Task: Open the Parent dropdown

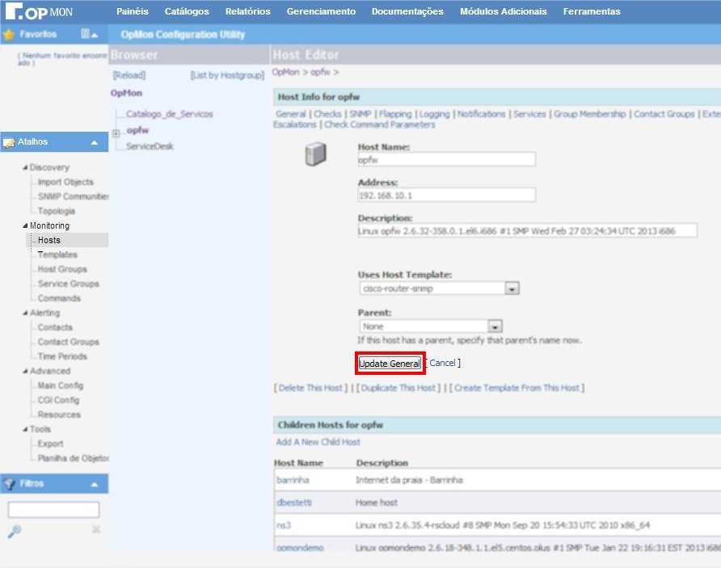Action: tap(495, 326)
